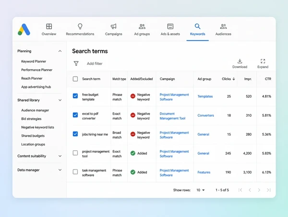The width and height of the screenshot is (288, 217).
Task: Click the 1 - 5 of 5 label
Action: coord(222,190)
